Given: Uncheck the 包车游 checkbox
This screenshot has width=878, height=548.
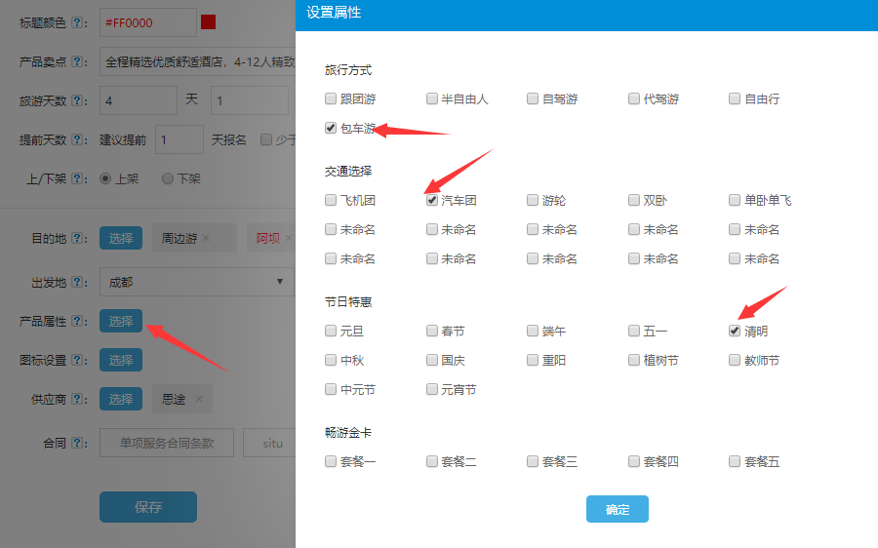Looking at the screenshot, I should coord(331,128).
